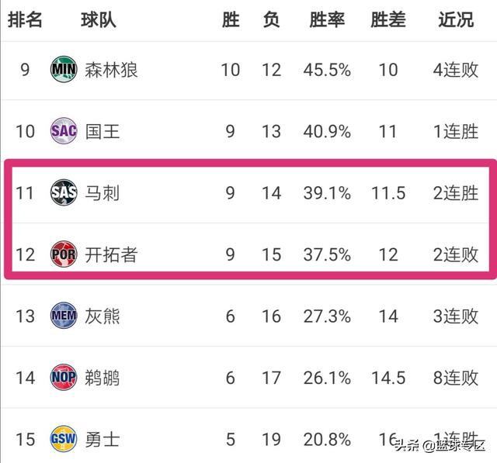Click the MEM Grizzlies team logo

pyautogui.click(x=64, y=316)
